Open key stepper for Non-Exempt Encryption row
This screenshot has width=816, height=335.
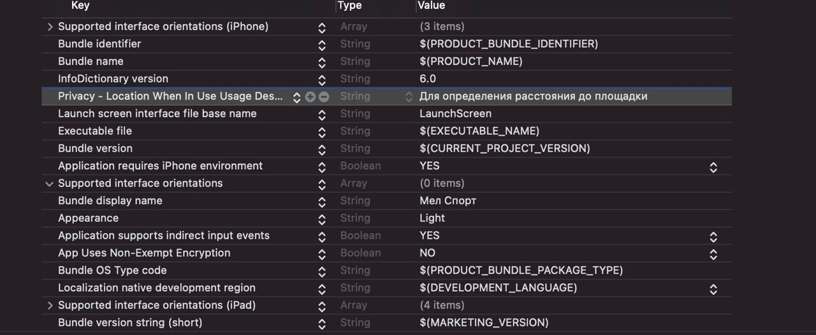[322, 254]
